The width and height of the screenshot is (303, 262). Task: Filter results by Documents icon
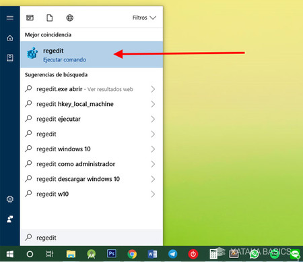(50, 18)
